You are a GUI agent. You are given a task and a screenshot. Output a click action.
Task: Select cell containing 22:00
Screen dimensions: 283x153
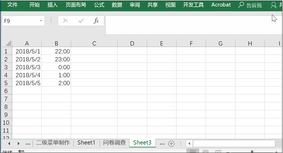(56, 51)
